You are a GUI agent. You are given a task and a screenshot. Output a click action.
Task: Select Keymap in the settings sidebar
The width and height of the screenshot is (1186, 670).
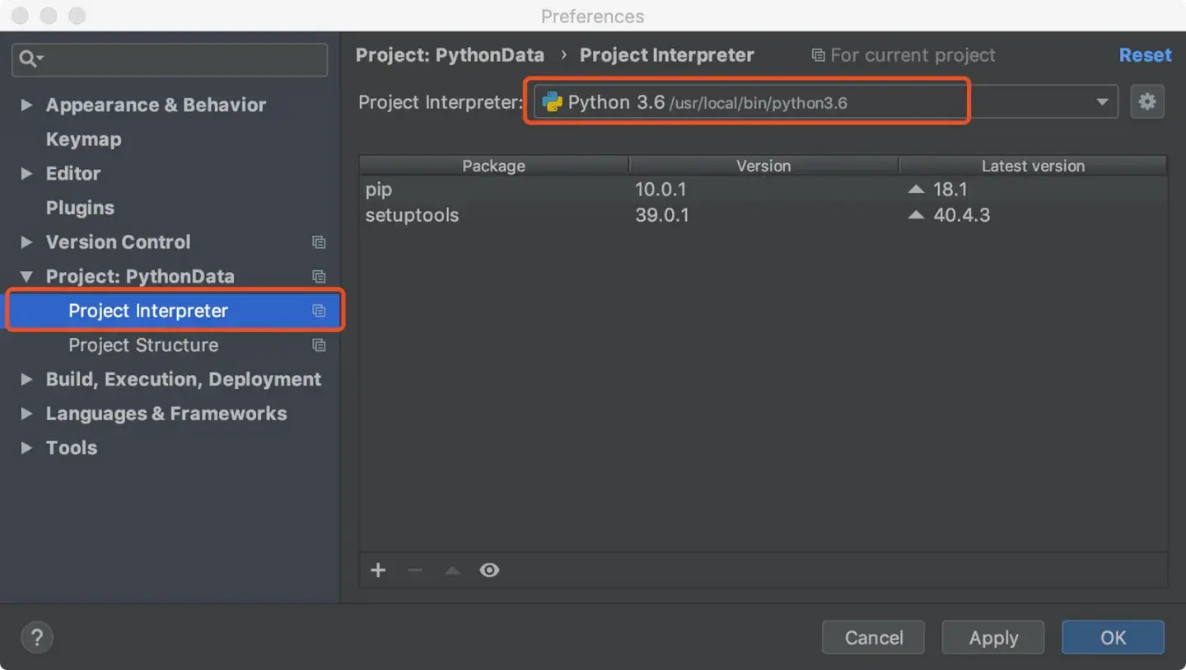(83, 138)
